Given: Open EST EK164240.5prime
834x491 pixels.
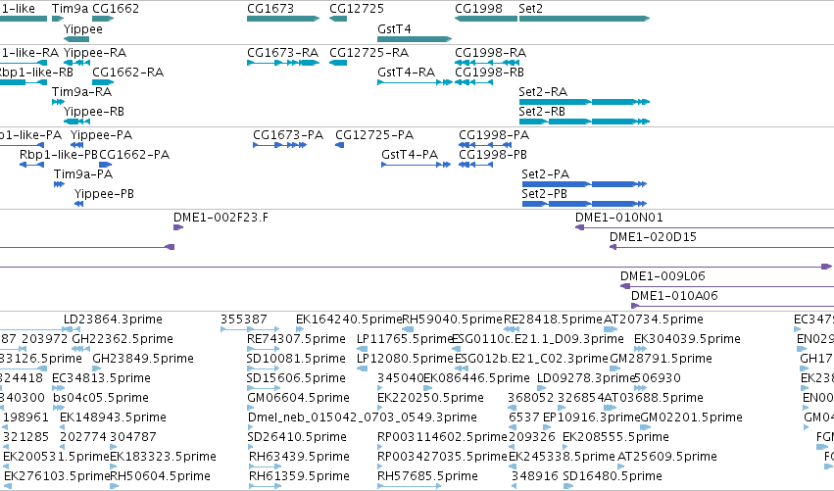Looking at the screenshot, I should pos(300,330).
